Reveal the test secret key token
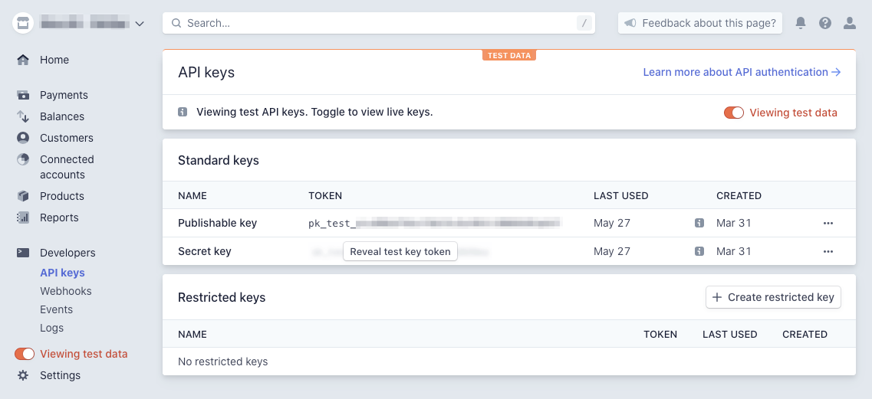This screenshot has width=872, height=399. 400,251
